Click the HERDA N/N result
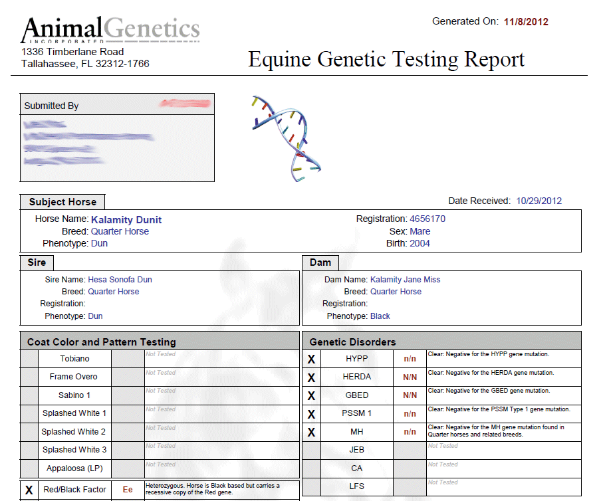The height and width of the screenshot is (501, 605). [410, 377]
